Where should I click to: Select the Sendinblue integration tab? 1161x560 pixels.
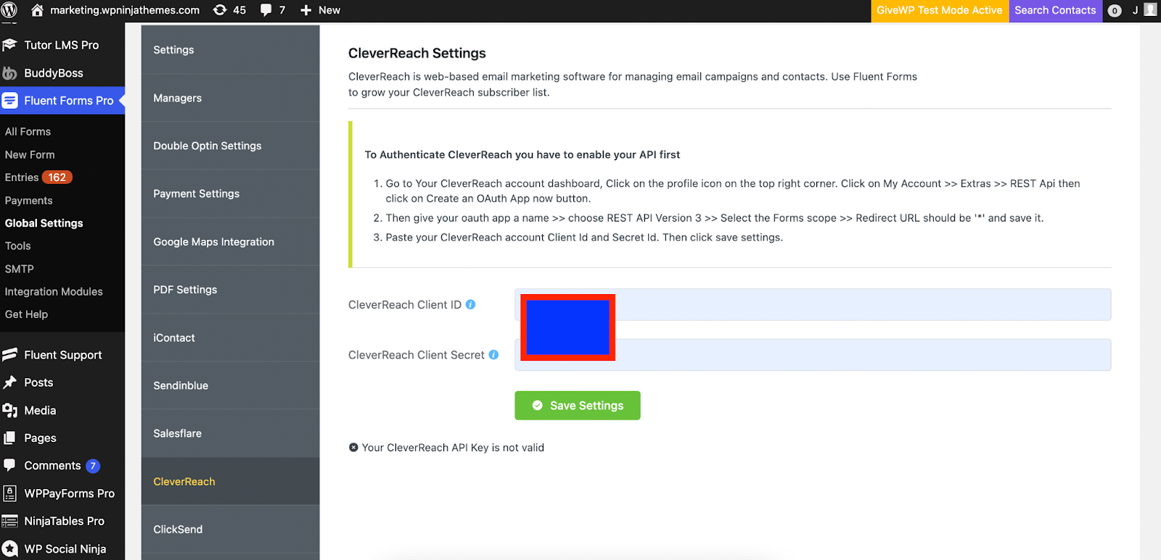pos(231,385)
